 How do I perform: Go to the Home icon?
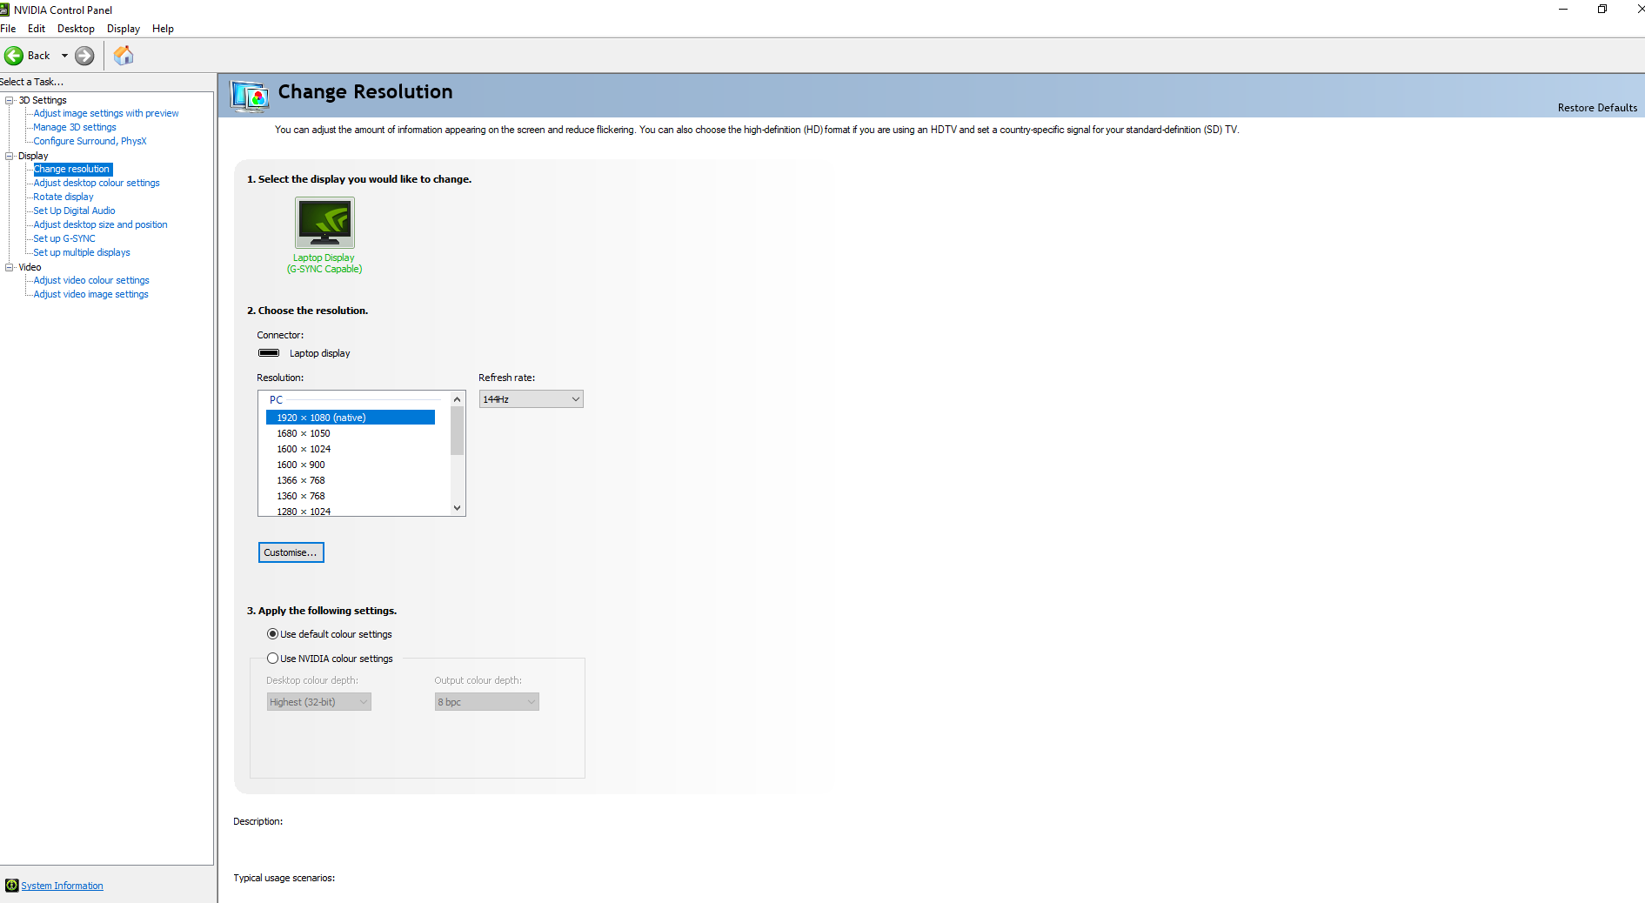[124, 56]
